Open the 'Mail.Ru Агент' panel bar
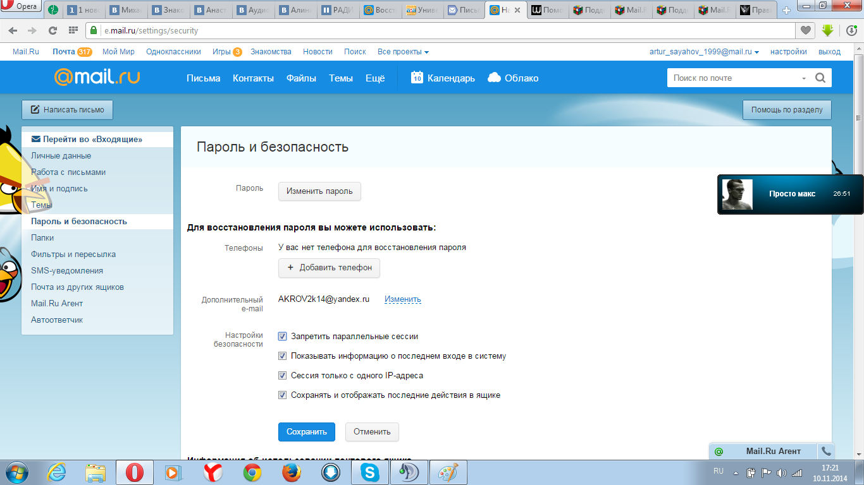 click(763, 451)
